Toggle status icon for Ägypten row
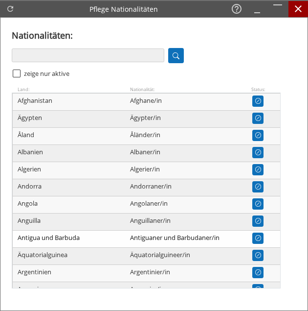 pos(258,118)
